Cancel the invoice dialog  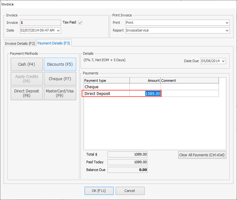click(130, 191)
